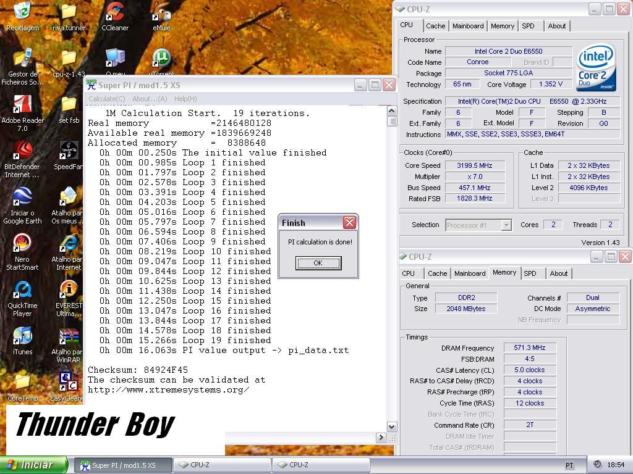Click the Super PI vertical scrollbar thumb
Screen dimensions: 633x474
click(x=391, y=122)
